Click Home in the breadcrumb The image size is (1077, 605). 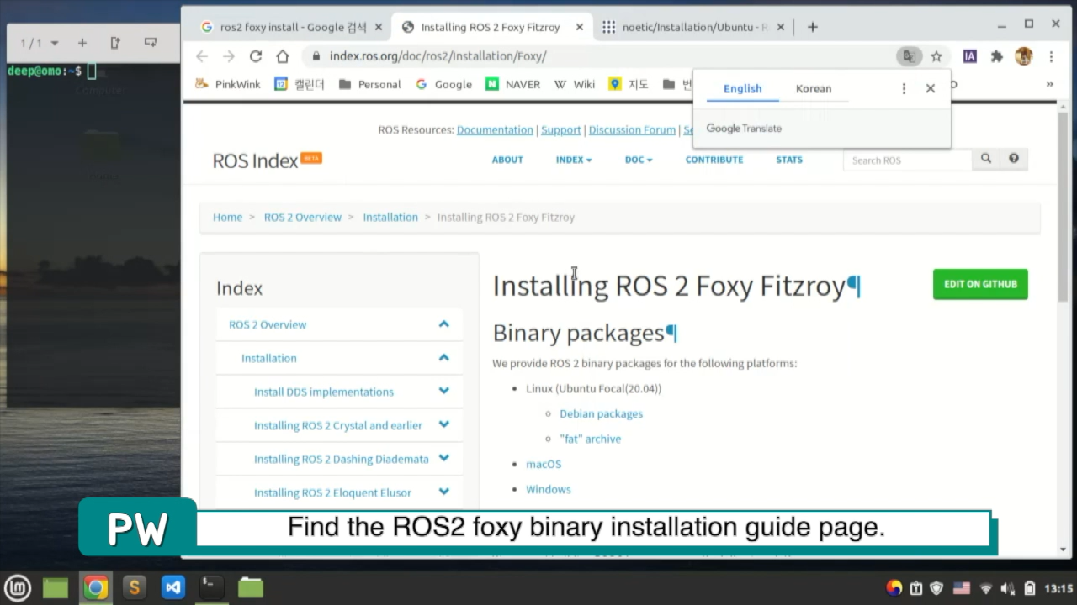[x=227, y=217]
